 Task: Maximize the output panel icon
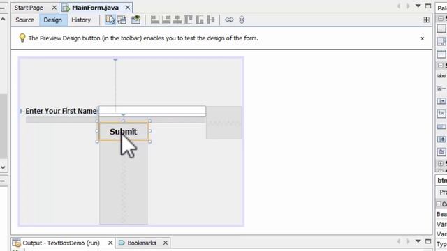(x=428, y=241)
